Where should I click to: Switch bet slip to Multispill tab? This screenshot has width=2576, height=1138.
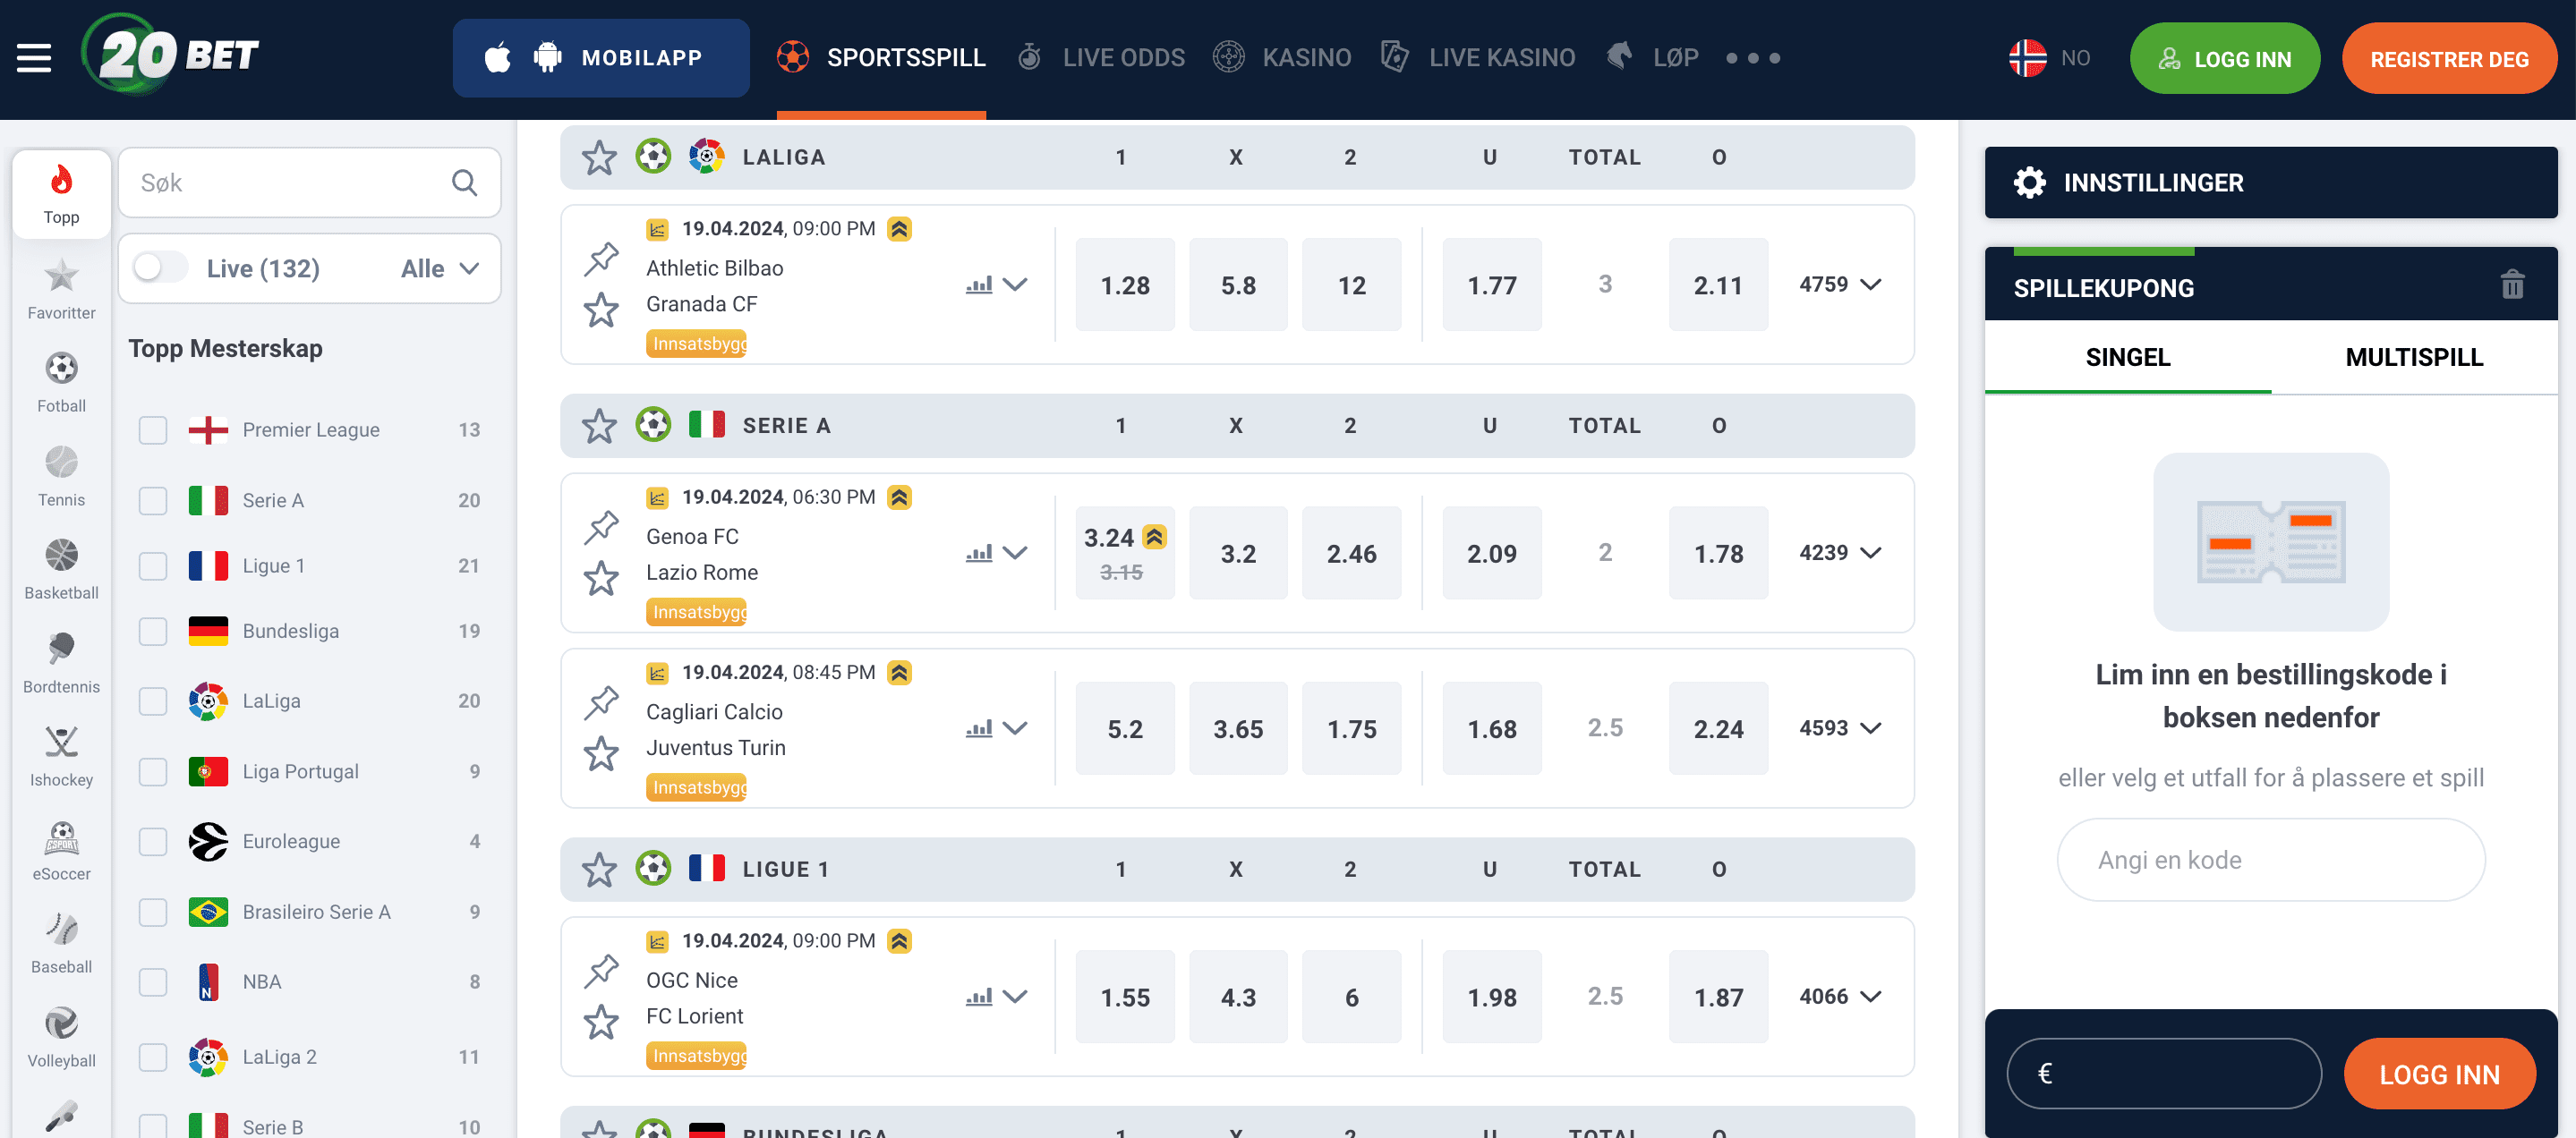coord(2414,357)
